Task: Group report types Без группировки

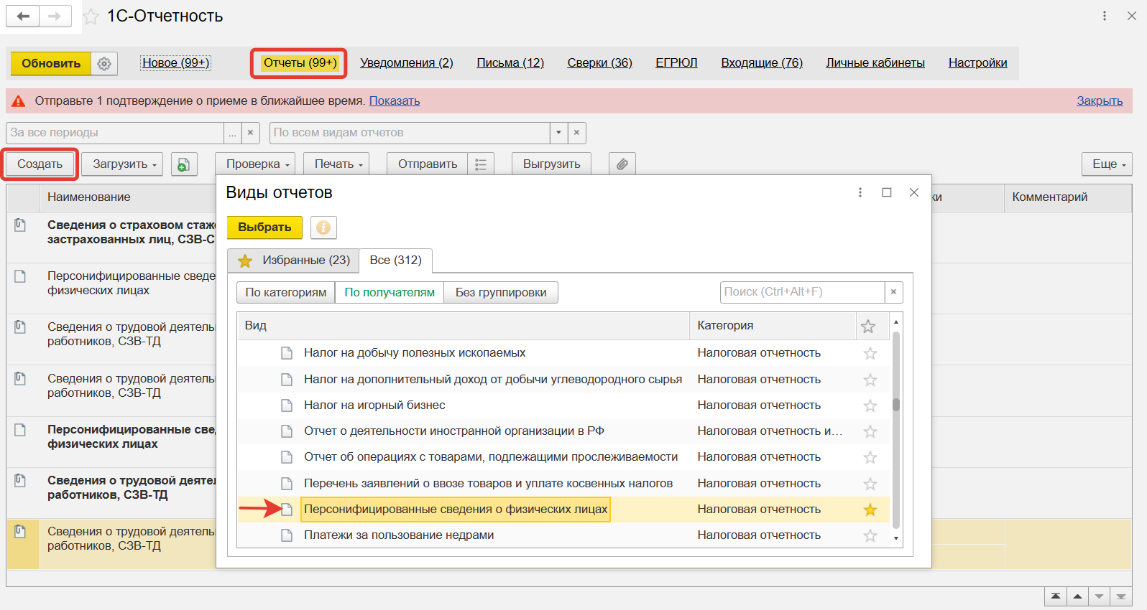Action: (x=501, y=292)
